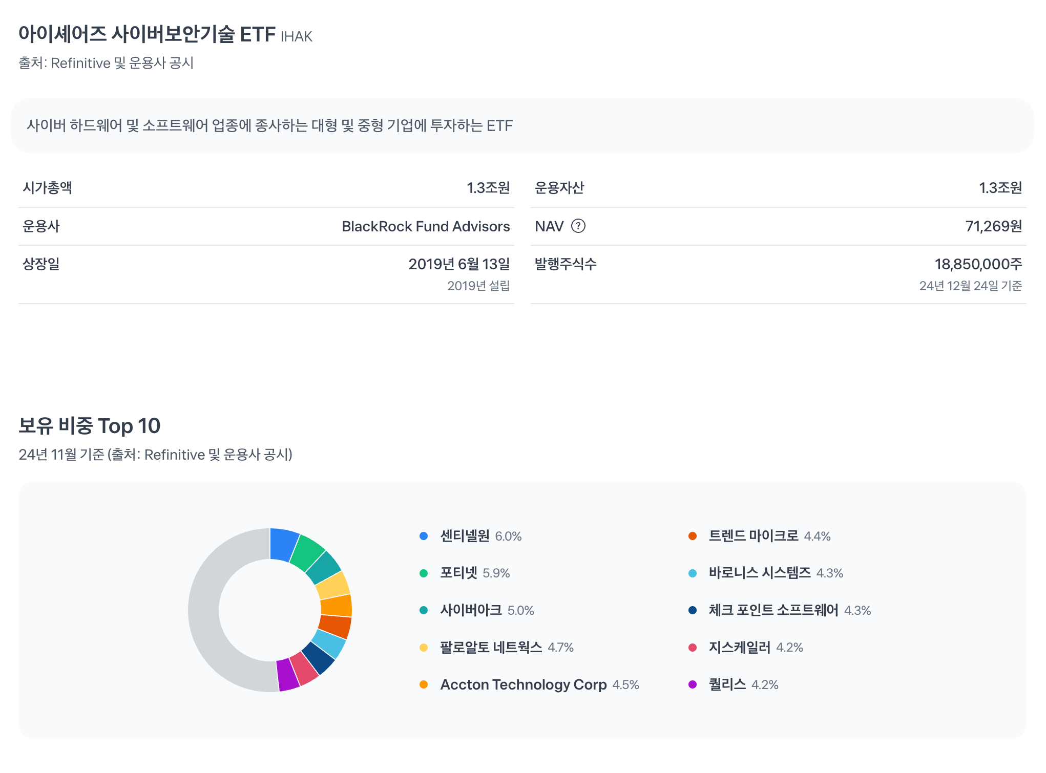Click the NAV value 71,269원
Screen dimensions: 1046x773
(x=994, y=226)
